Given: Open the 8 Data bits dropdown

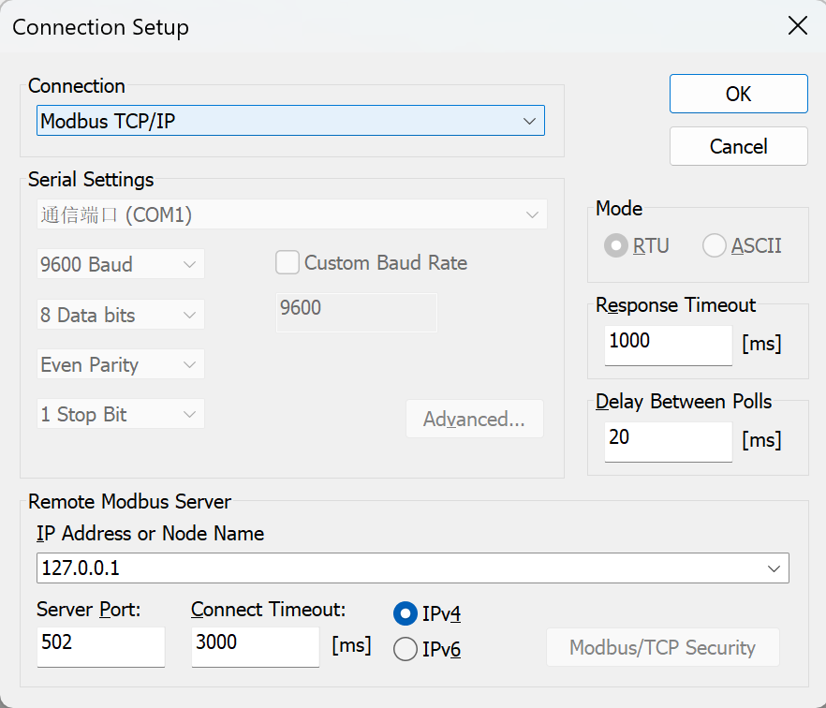Looking at the screenshot, I should 120,315.
